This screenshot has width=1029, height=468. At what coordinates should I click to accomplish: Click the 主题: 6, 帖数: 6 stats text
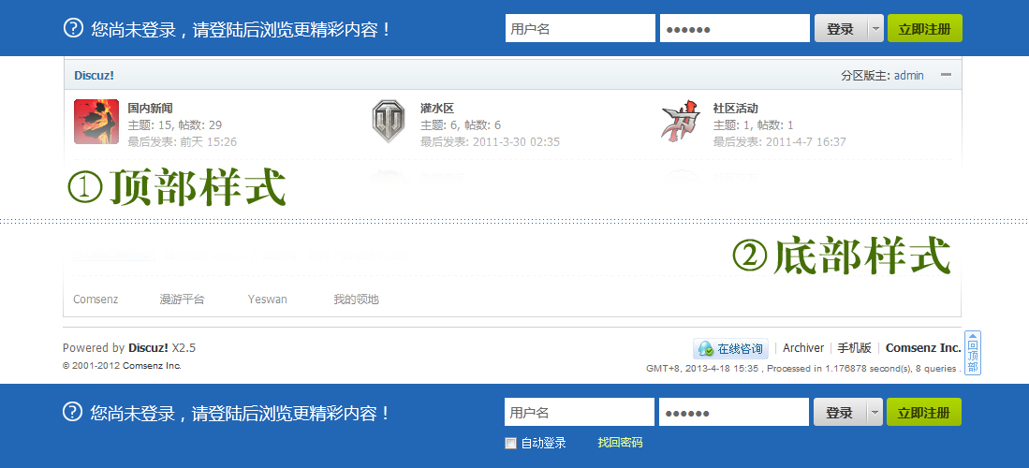(461, 124)
